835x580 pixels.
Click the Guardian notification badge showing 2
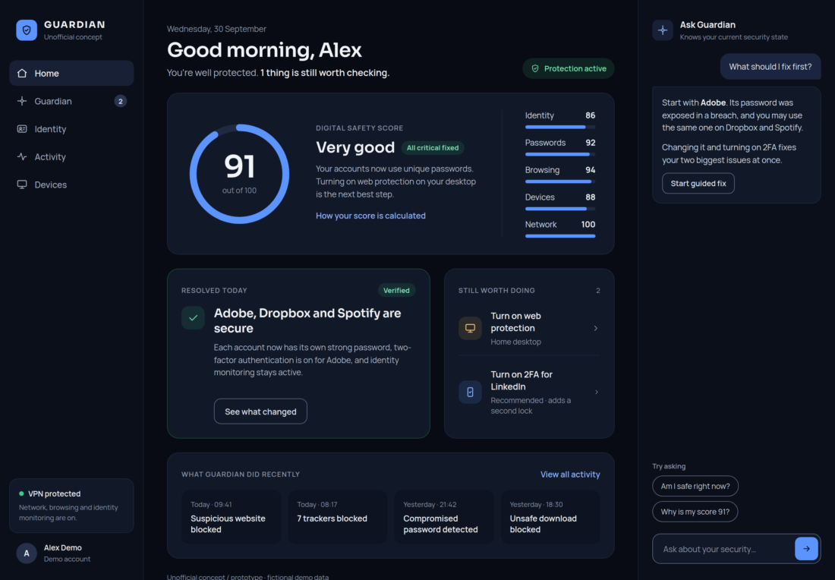coord(121,101)
